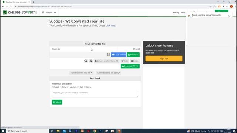
Task: Click the green Download button
Action: [x=133, y=55]
